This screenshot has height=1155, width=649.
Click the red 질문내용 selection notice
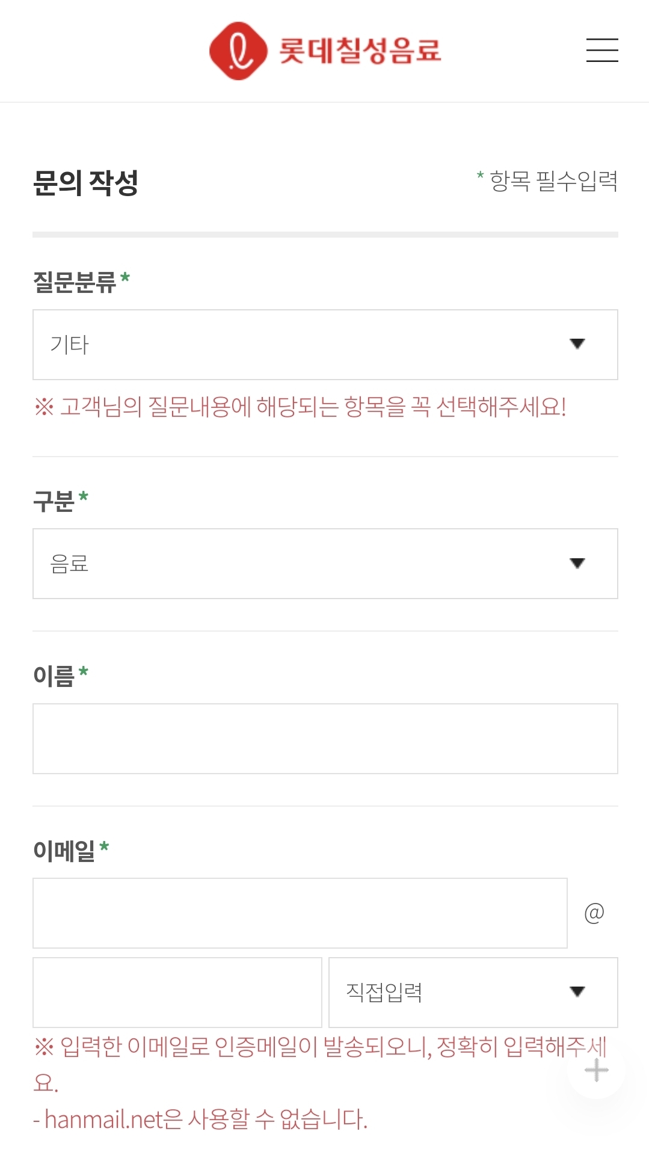point(301,407)
